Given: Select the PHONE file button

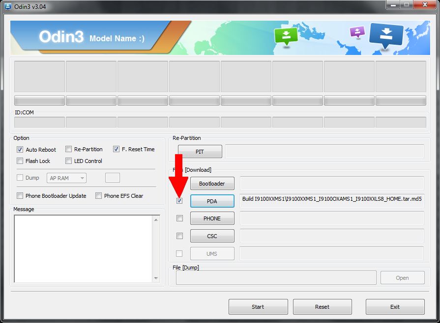Looking at the screenshot, I should 212,218.
